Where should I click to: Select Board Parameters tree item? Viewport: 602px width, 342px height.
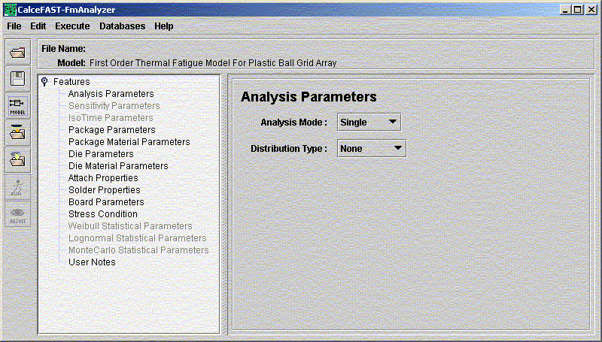[x=106, y=202]
